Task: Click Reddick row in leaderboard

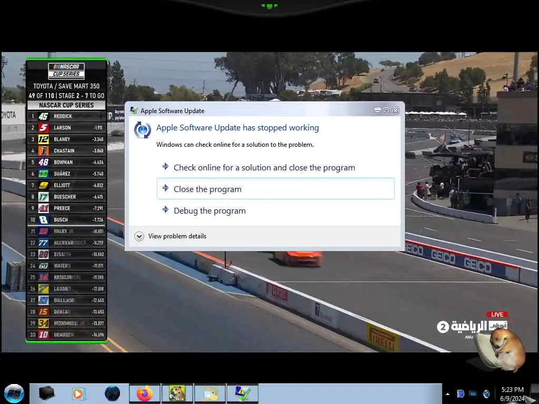Action: coord(66,116)
